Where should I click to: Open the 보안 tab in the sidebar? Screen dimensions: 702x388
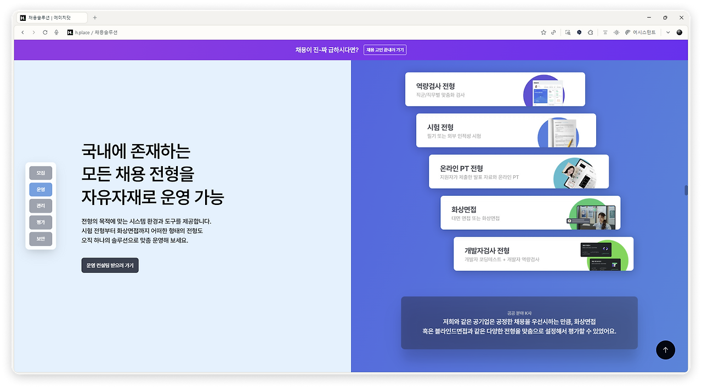(x=41, y=238)
